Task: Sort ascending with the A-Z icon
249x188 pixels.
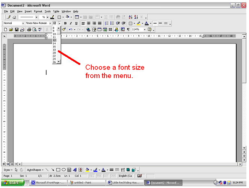Action: (x=131, y=17)
